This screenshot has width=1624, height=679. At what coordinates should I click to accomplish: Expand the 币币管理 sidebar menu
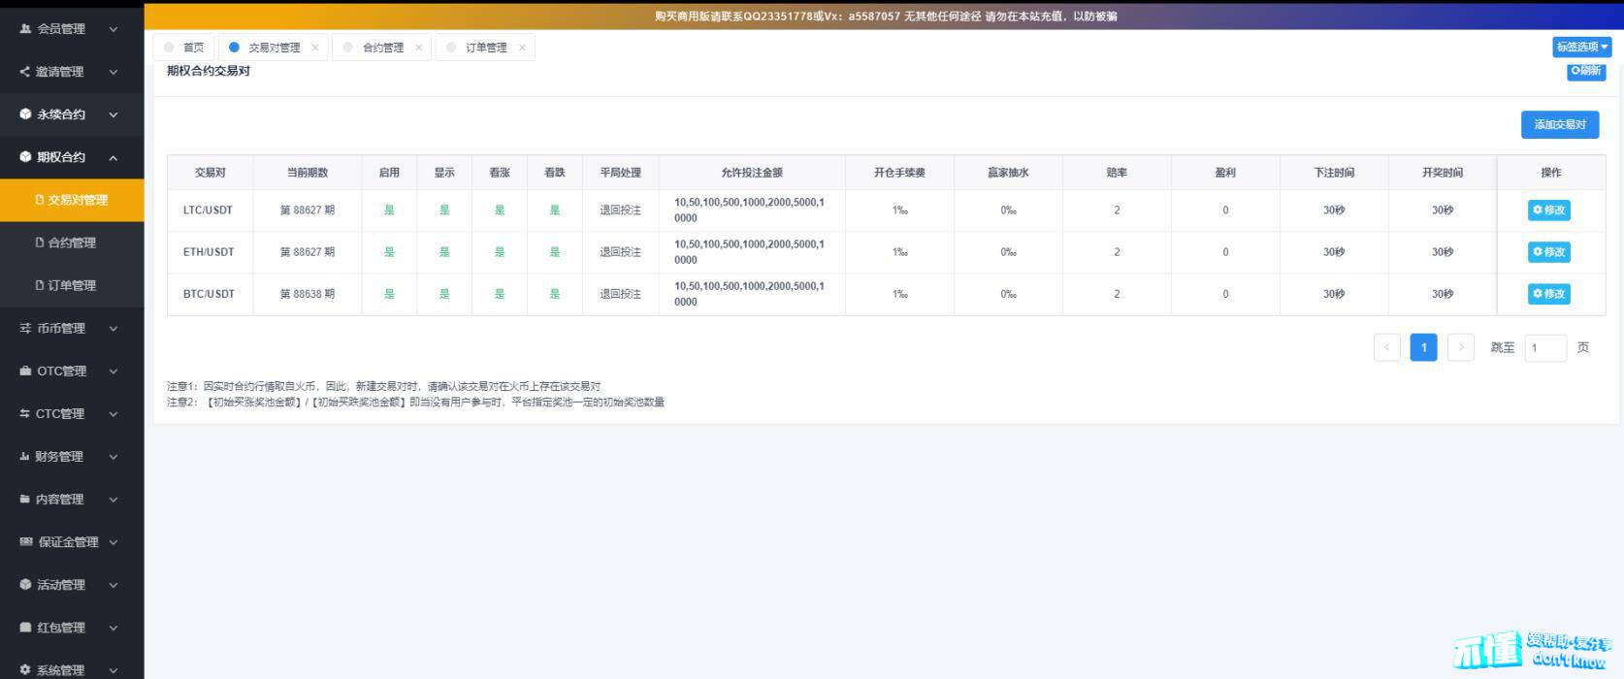113,329
